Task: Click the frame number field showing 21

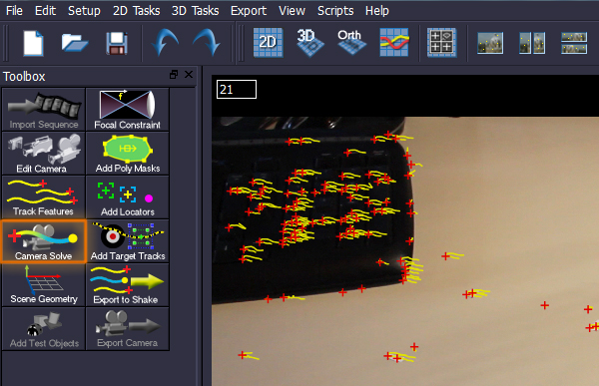Action: [x=237, y=90]
